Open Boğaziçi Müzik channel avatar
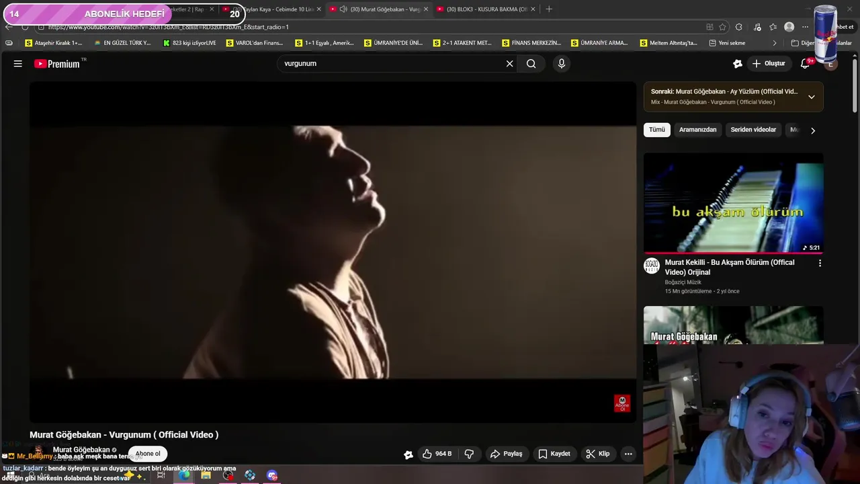Image resolution: width=860 pixels, height=484 pixels. pos(651,266)
